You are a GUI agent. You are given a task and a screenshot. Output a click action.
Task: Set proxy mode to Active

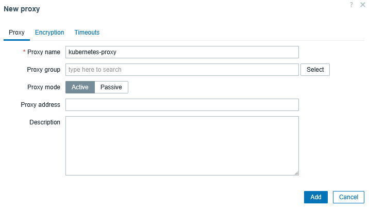[x=80, y=87]
